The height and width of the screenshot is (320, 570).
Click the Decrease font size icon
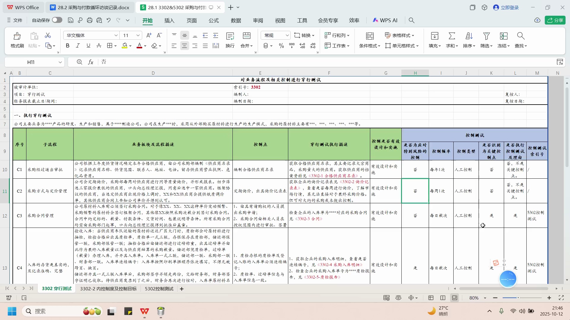tap(159, 35)
